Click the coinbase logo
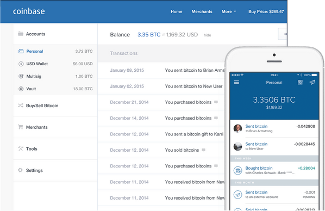The width and height of the screenshot is (325, 211). [29, 11]
